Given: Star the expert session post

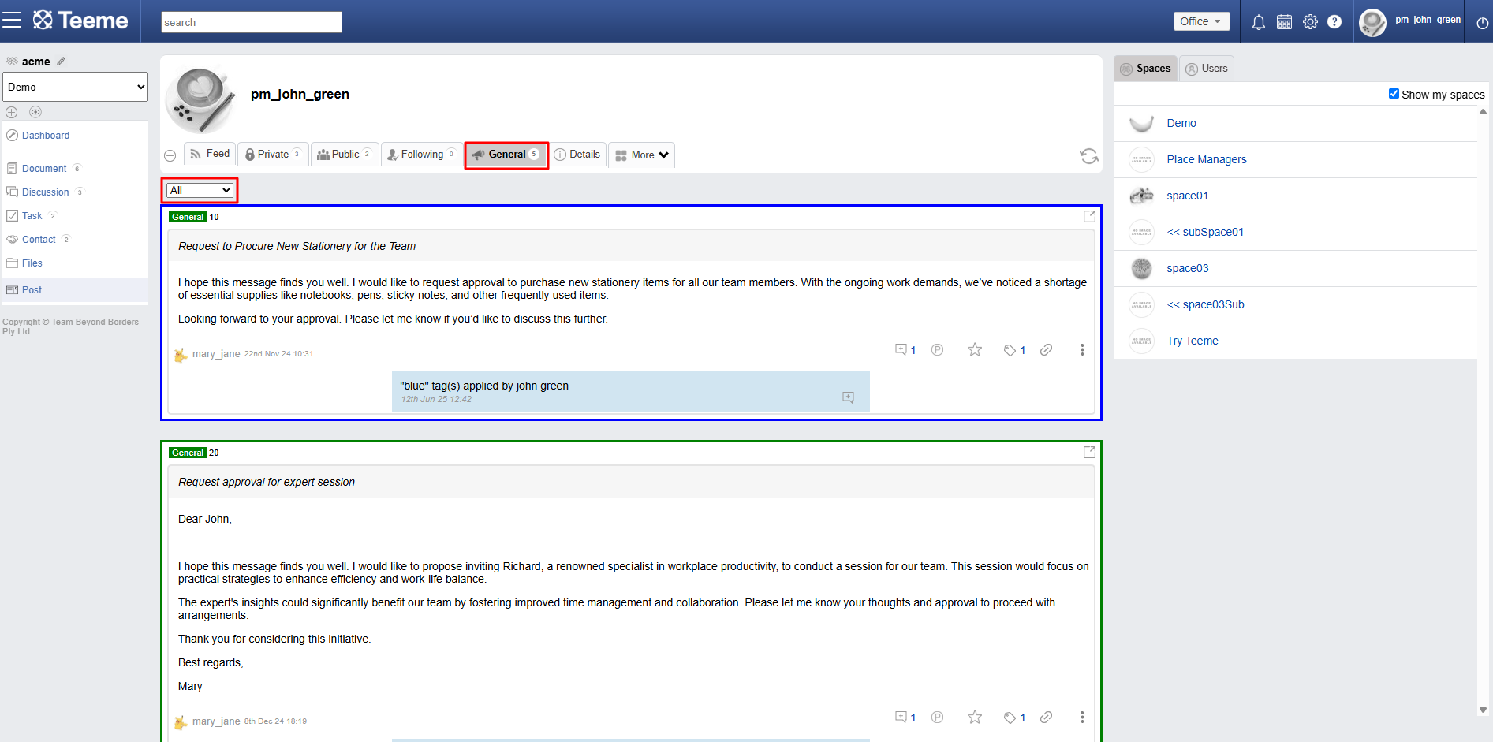Looking at the screenshot, I should [x=975, y=717].
